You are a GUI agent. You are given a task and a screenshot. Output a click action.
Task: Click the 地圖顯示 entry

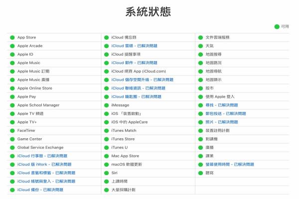point(213,80)
